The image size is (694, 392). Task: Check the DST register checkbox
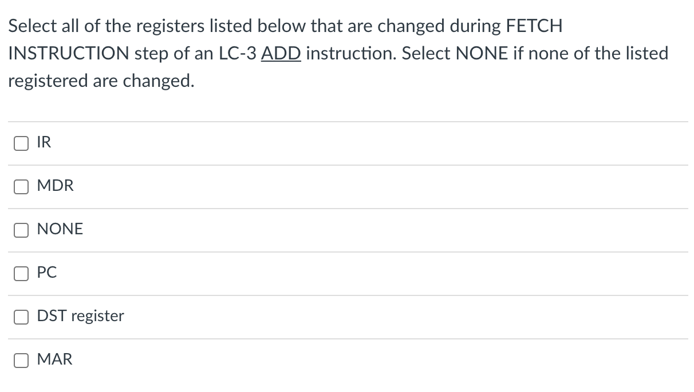pos(21,317)
